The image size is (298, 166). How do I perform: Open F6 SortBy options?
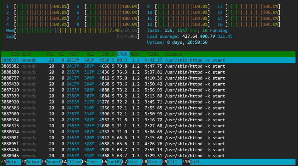112,162
